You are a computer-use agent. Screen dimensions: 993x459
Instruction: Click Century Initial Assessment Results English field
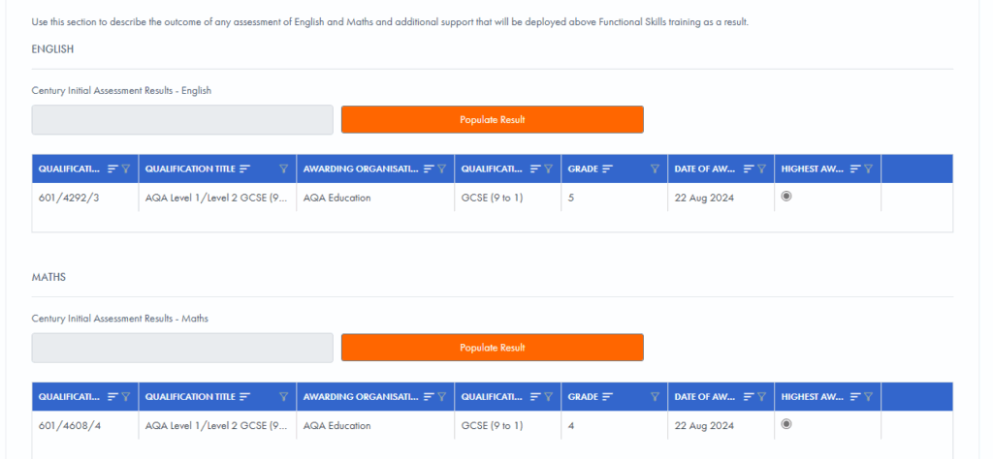click(x=182, y=120)
